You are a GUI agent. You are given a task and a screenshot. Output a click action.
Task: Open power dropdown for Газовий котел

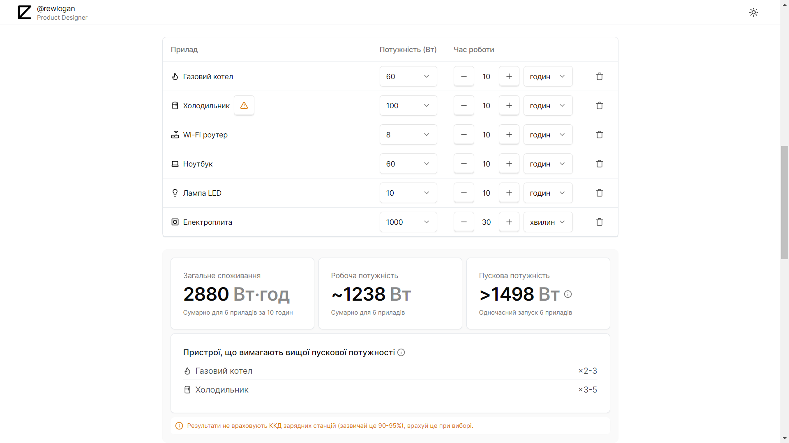point(408,77)
